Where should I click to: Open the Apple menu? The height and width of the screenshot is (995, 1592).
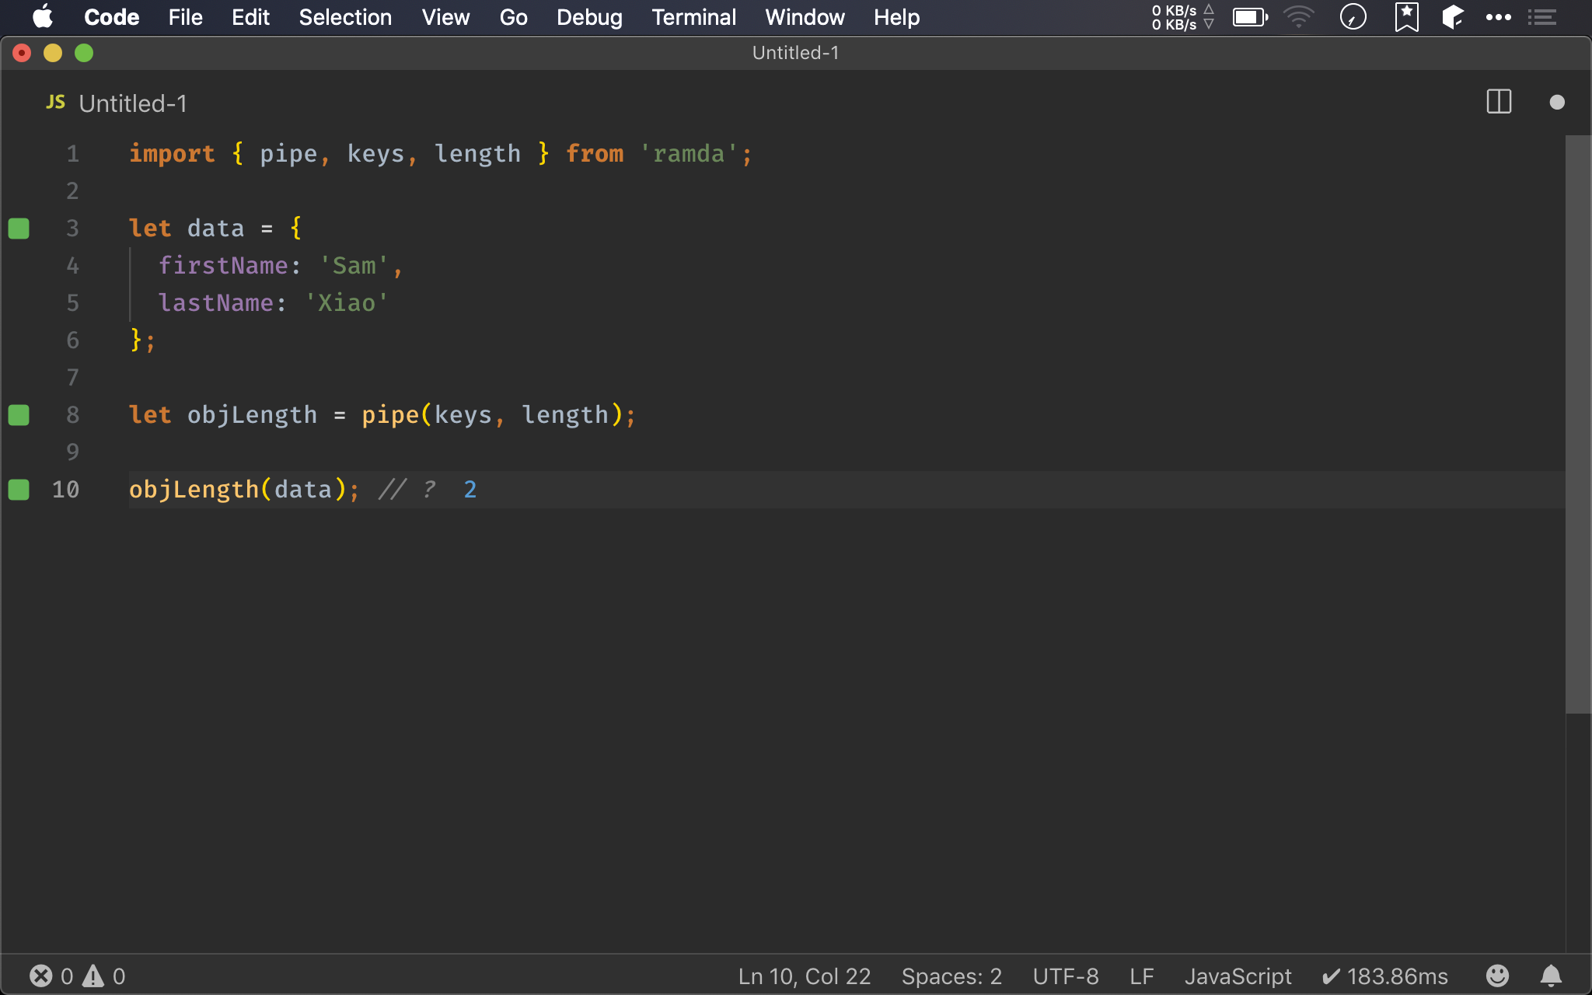43,17
